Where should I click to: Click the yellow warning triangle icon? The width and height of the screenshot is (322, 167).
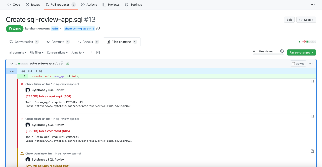pyautogui.click(x=22, y=154)
